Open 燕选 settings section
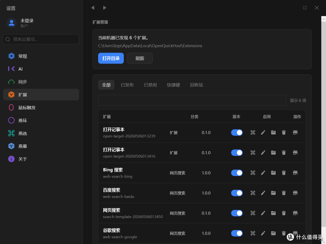The width and height of the screenshot is (326, 244). tap(41, 133)
